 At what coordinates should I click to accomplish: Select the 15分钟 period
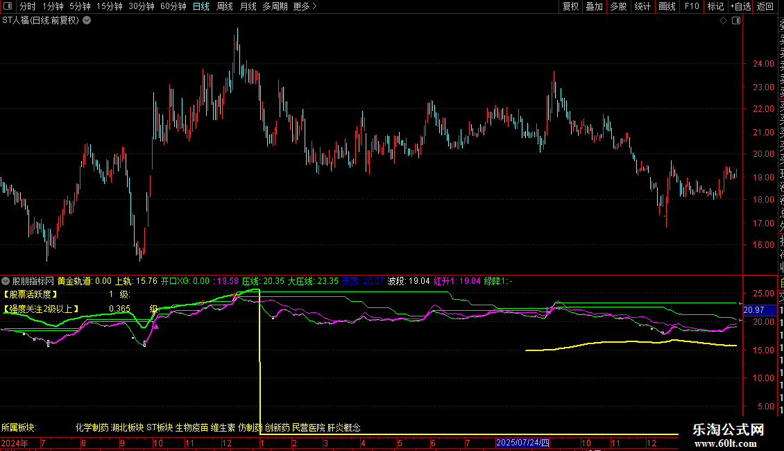[110, 6]
